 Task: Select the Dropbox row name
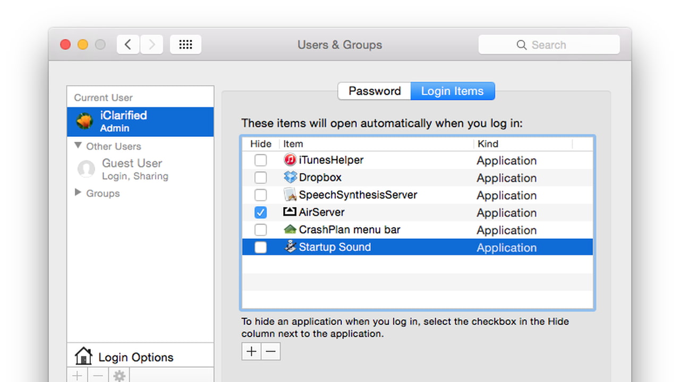point(320,177)
